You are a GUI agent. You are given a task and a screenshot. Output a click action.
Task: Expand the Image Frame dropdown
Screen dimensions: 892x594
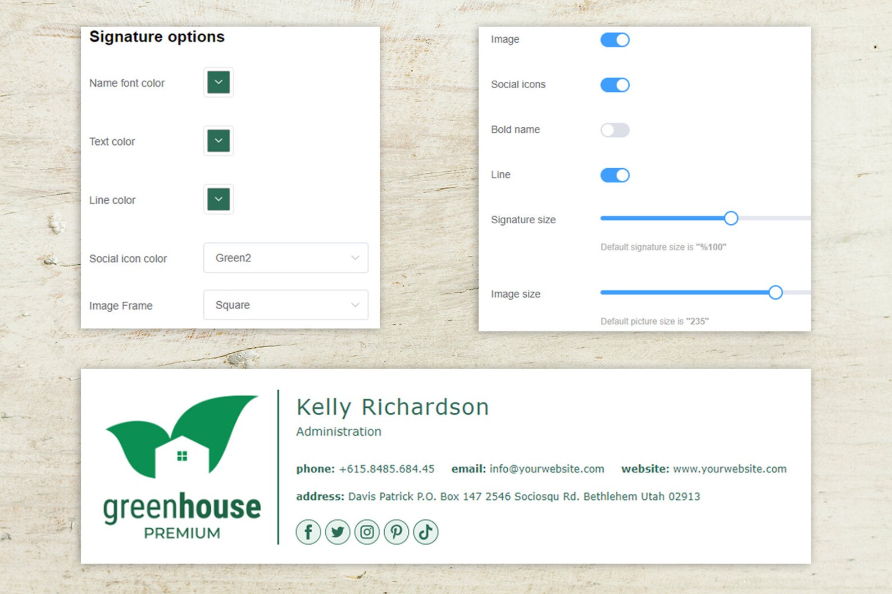pos(286,305)
